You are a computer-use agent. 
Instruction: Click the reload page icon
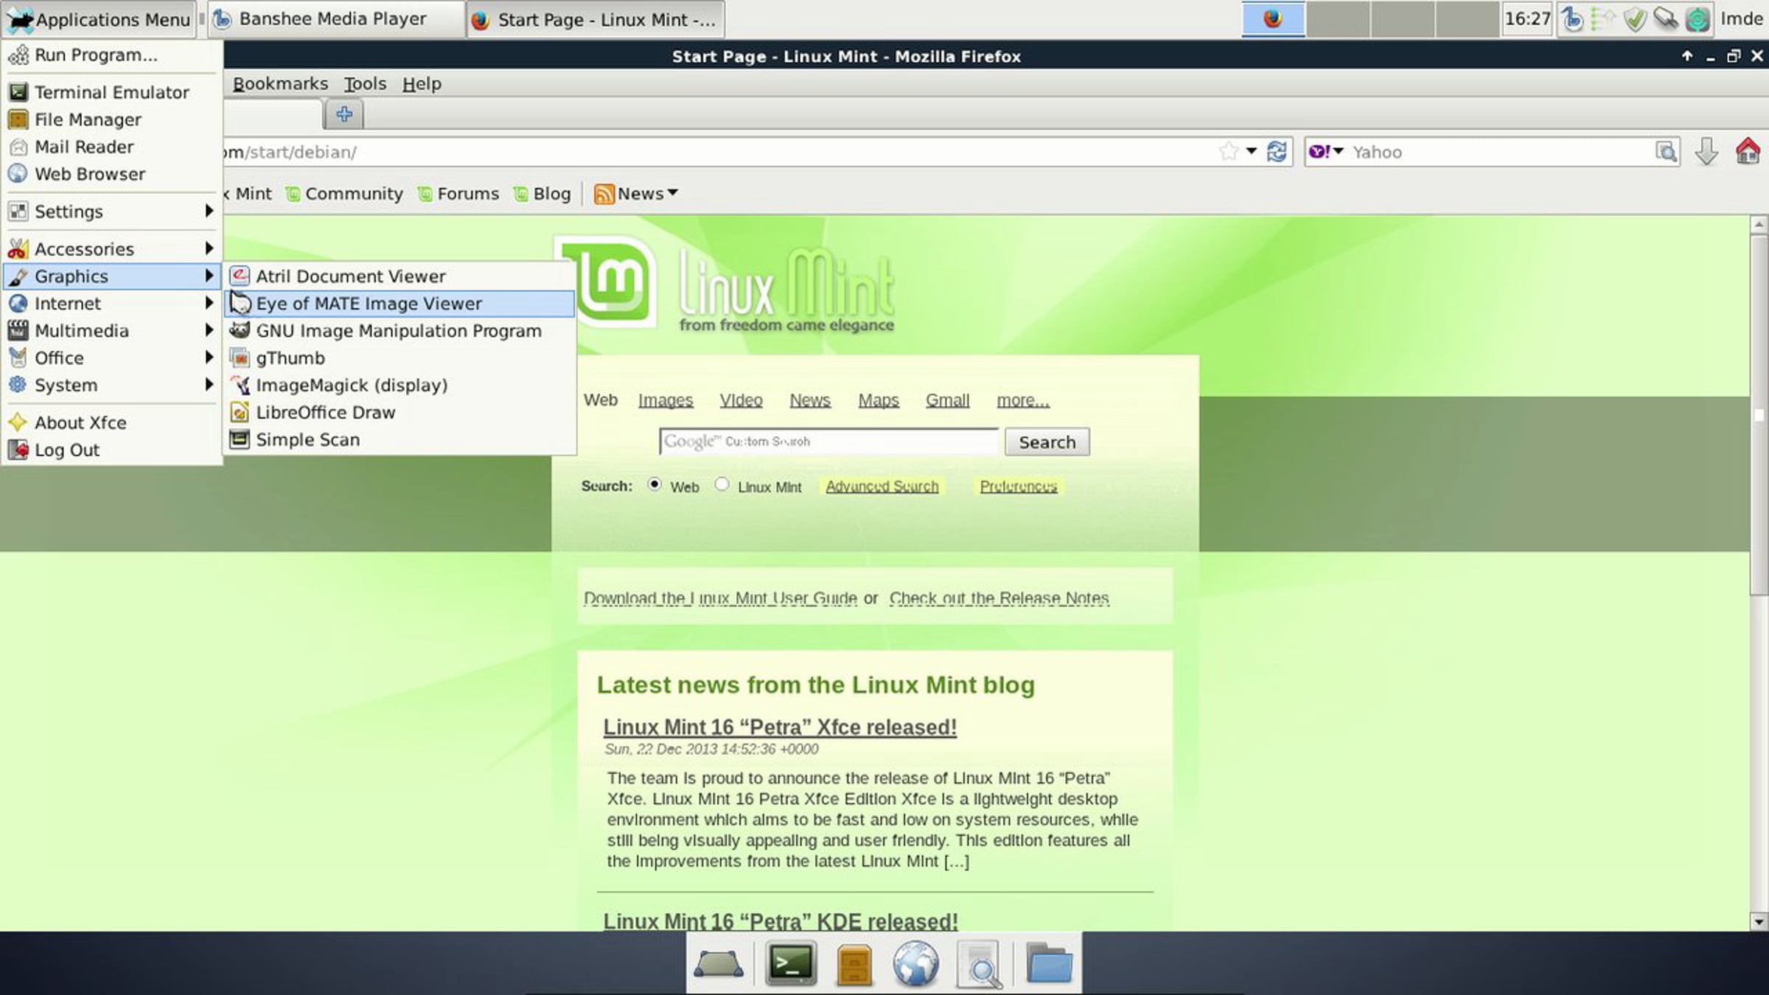[x=1277, y=152]
